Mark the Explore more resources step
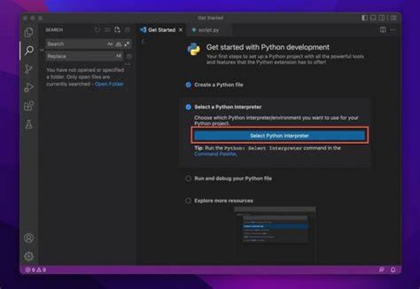Viewport: 420px width, 289px height. point(188,200)
